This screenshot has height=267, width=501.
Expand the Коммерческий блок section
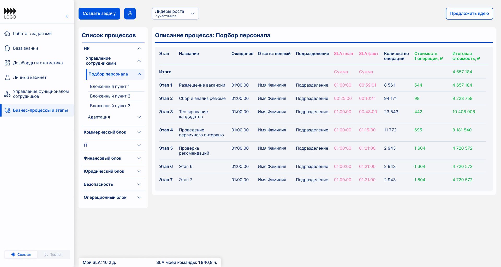tap(113, 132)
